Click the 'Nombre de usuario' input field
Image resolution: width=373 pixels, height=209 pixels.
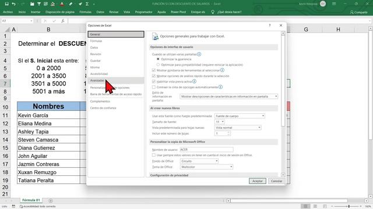click(x=206, y=150)
